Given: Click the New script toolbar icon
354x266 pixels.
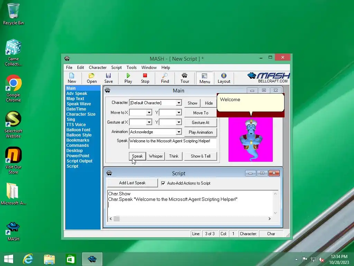Looking at the screenshot, I should coord(72,78).
